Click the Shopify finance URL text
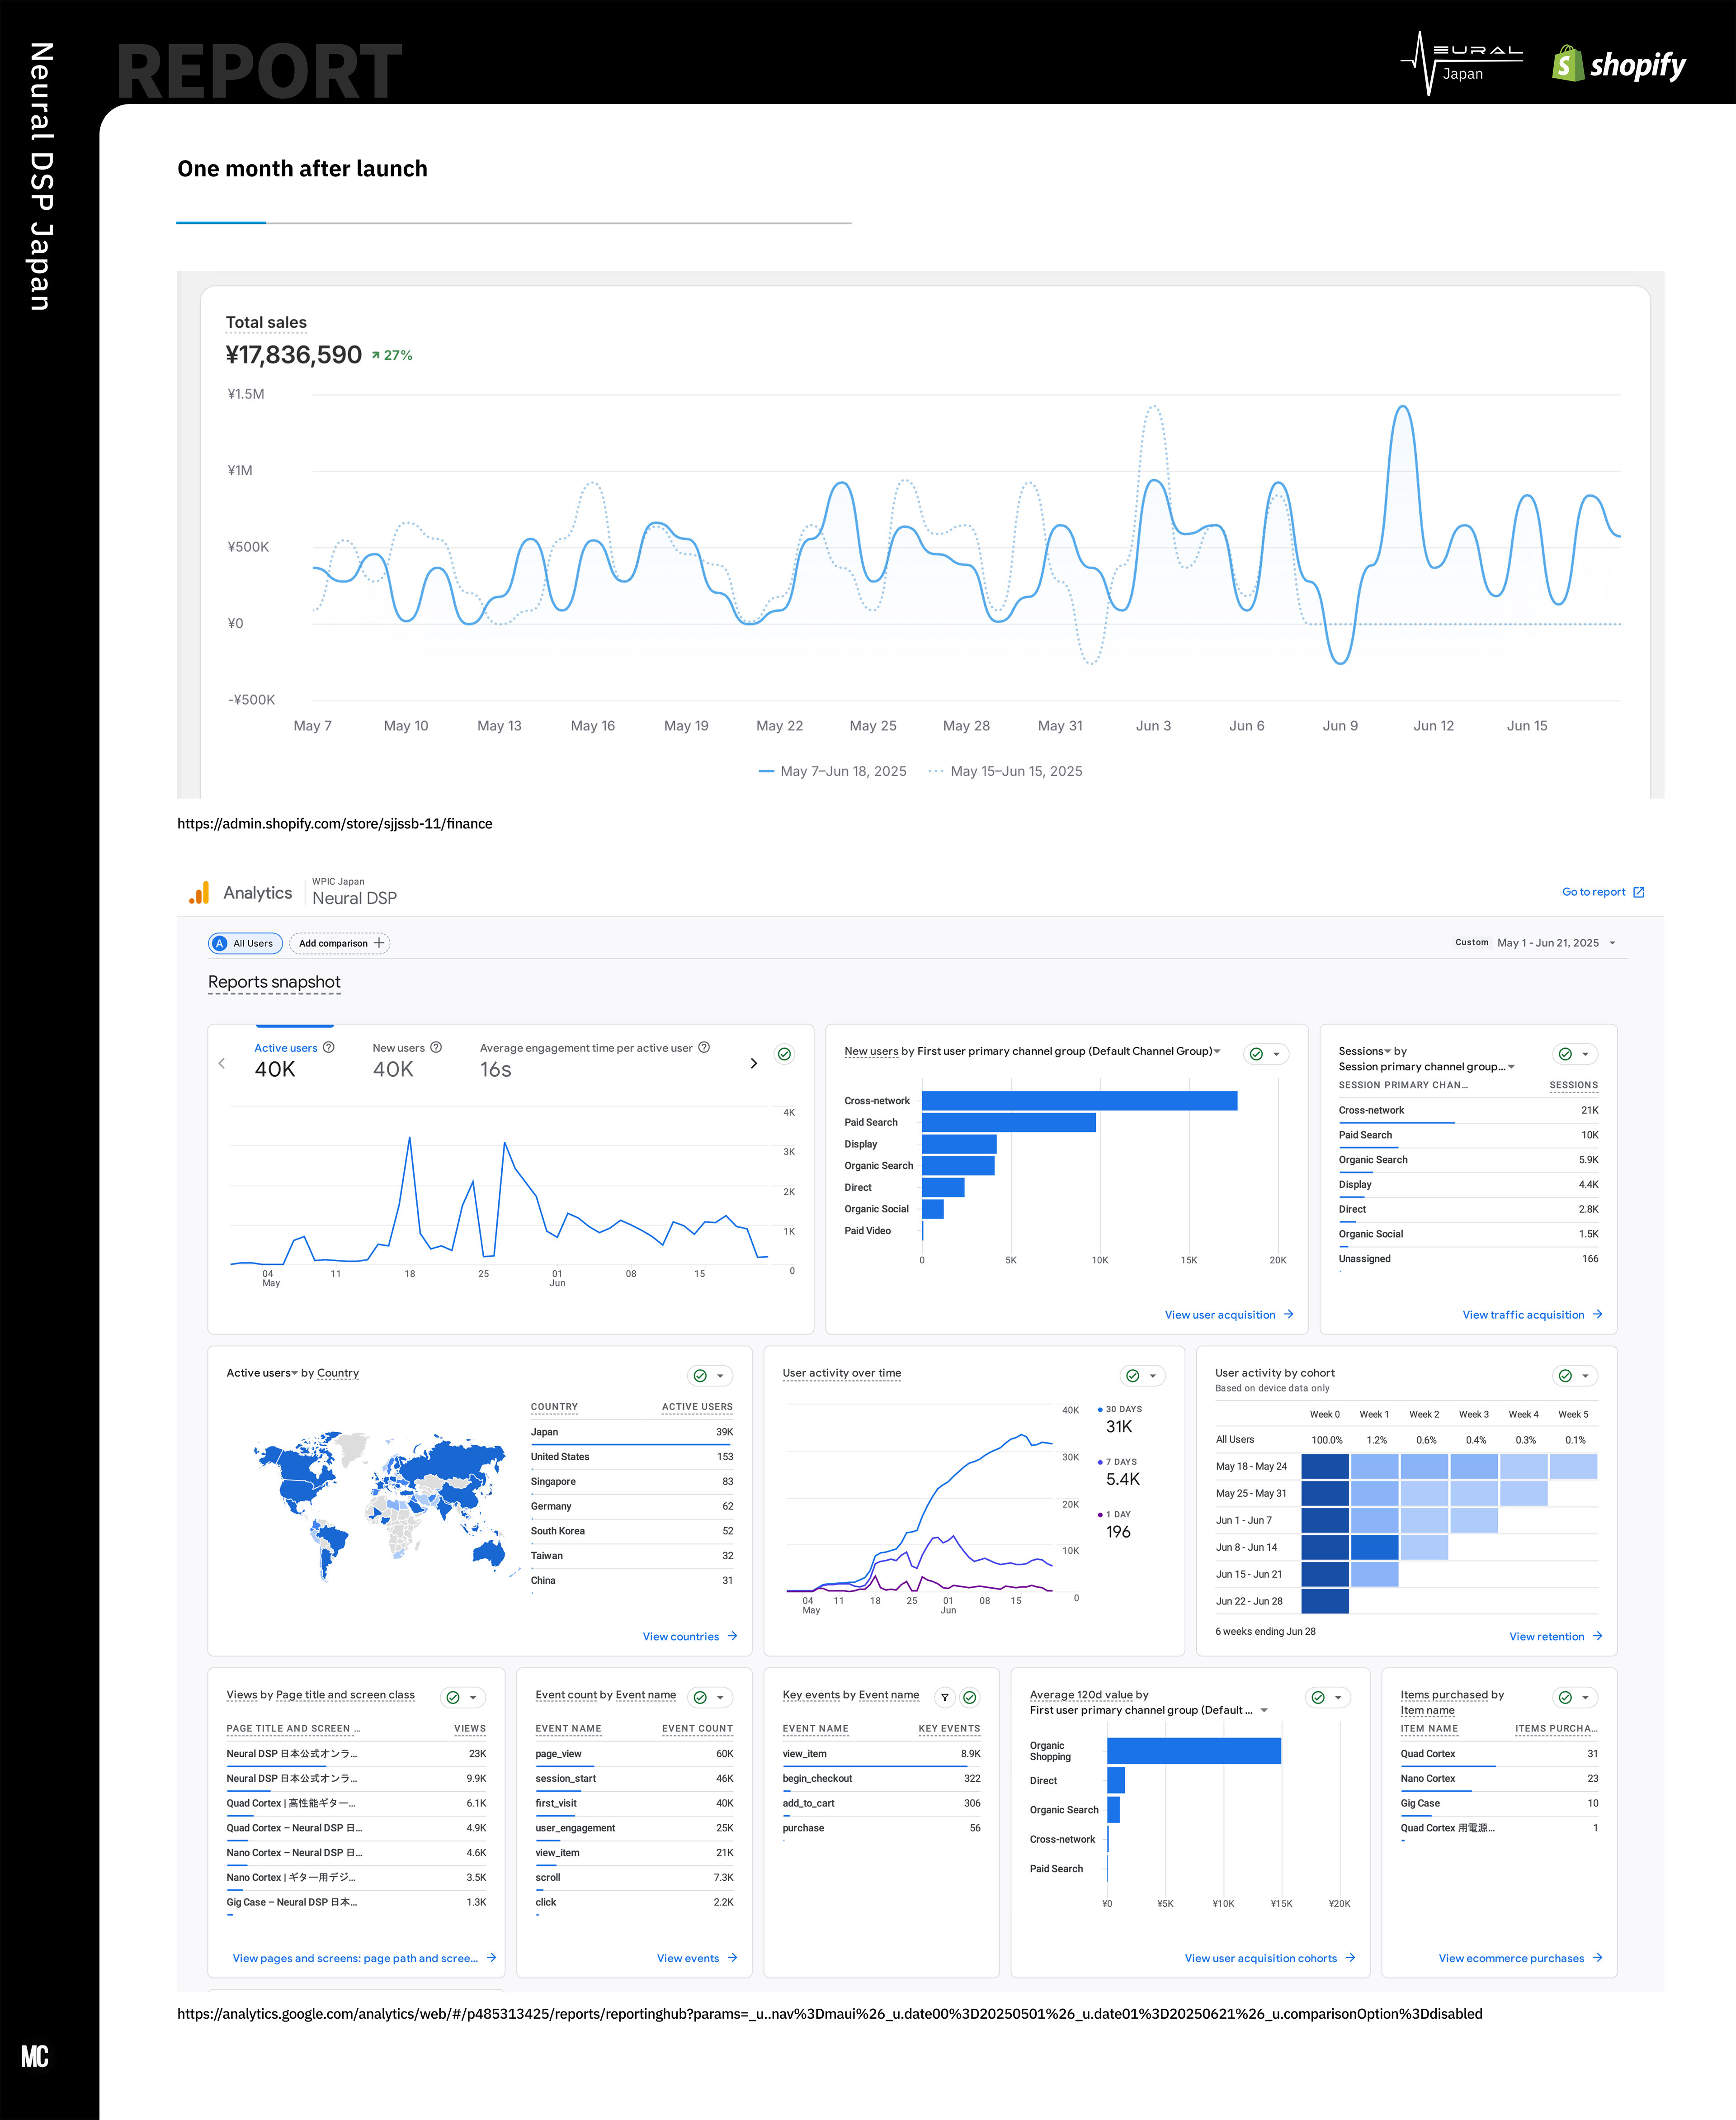The height and width of the screenshot is (2120, 1736). point(335,824)
